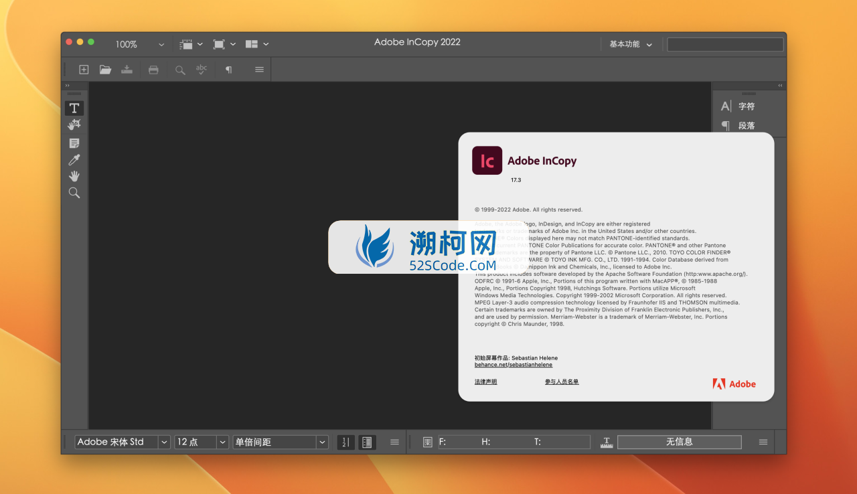
Task: Open the 基本功能 workspace switcher
Action: tap(630, 44)
